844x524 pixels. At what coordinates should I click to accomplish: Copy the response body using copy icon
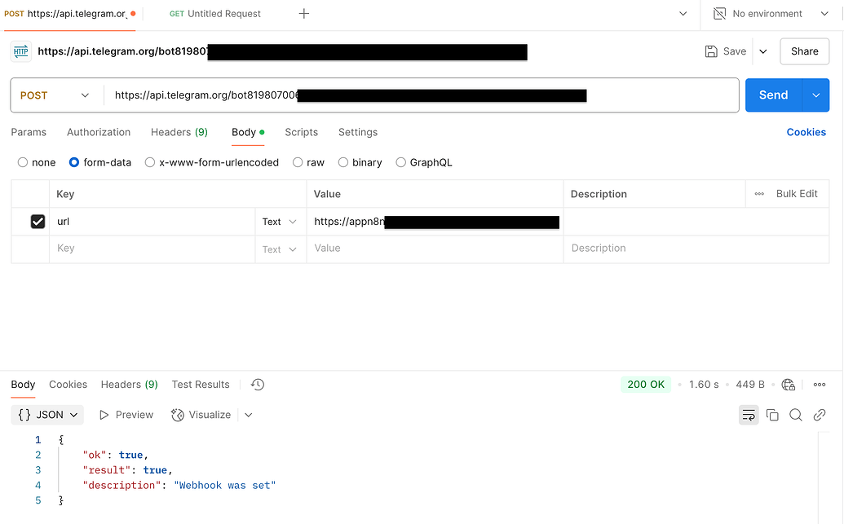772,415
